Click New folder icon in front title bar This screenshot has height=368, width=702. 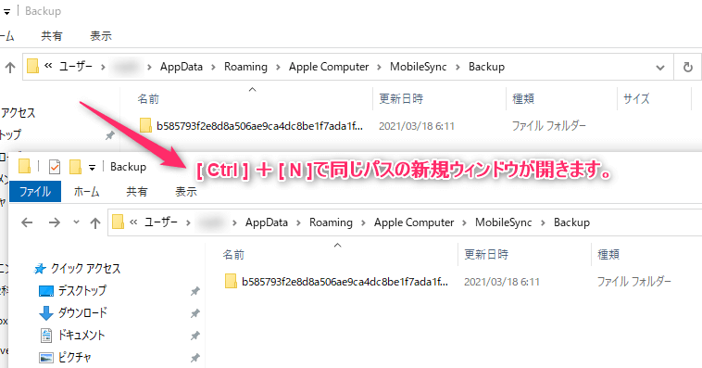(75, 167)
